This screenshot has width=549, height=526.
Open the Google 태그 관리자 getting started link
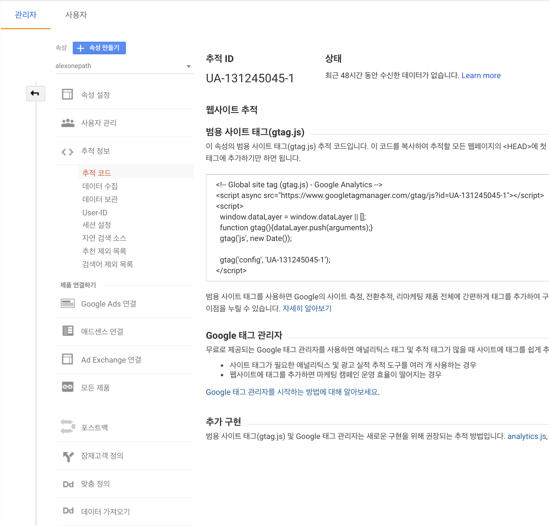tap(292, 392)
